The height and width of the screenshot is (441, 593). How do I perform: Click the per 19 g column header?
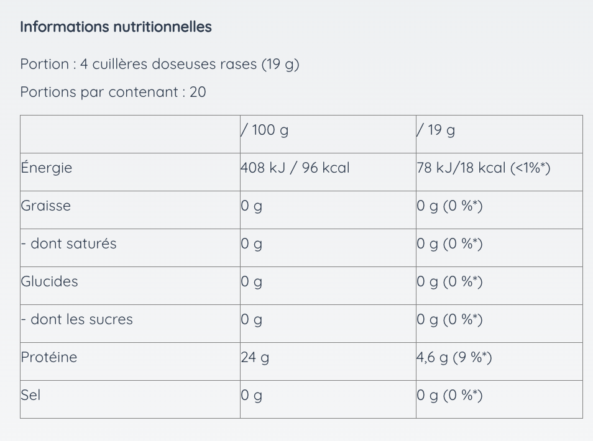(x=436, y=130)
